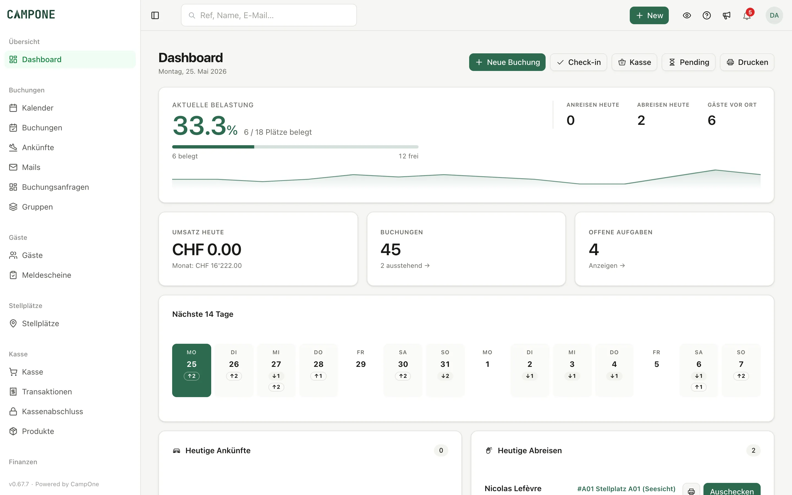Click the Check-in button
The image size is (792, 495).
pos(578,62)
